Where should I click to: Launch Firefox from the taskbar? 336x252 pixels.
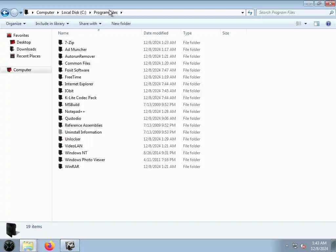(50, 245)
